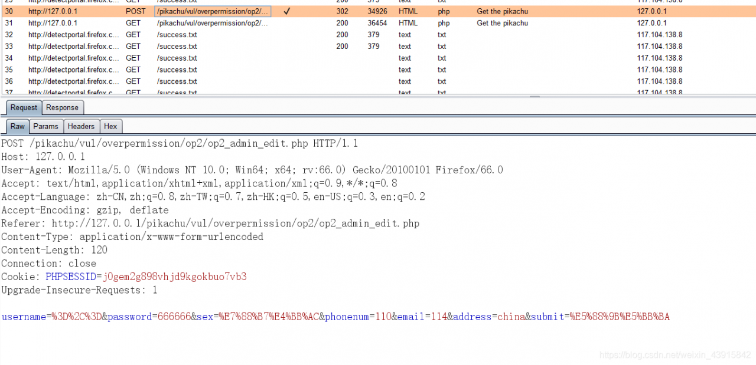Image resolution: width=756 pixels, height=365 pixels.
Task: Click the Upgrade-Insecure-Requests line
Action: click(x=79, y=290)
